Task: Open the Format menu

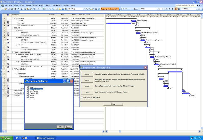Action: pos(29,6)
